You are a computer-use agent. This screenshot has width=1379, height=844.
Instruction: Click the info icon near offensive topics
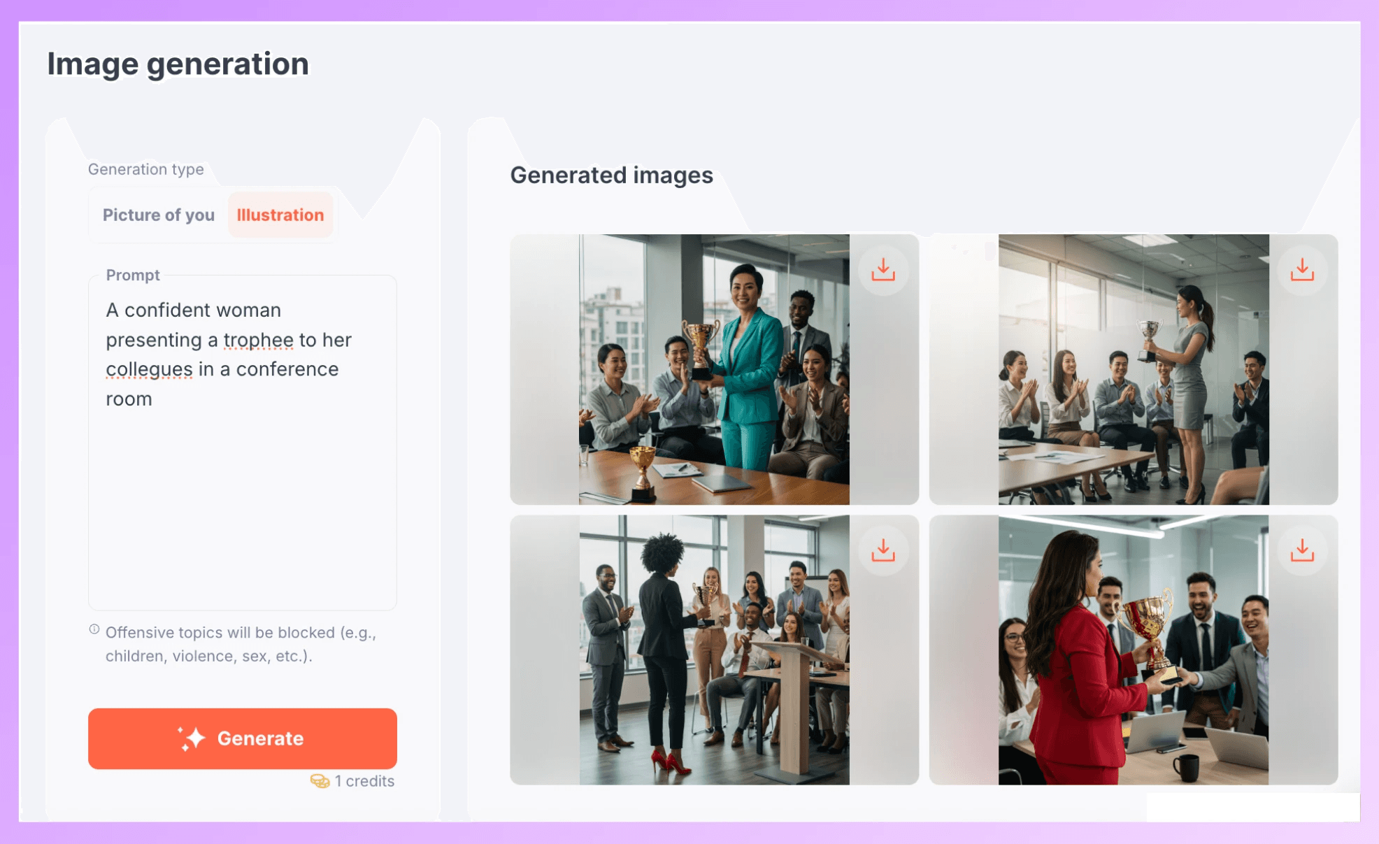pyautogui.click(x=94, y=629)
